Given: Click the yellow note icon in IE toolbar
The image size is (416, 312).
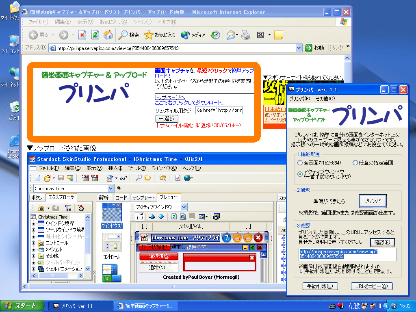Looking at the screenshot, I should pos(279,35).
